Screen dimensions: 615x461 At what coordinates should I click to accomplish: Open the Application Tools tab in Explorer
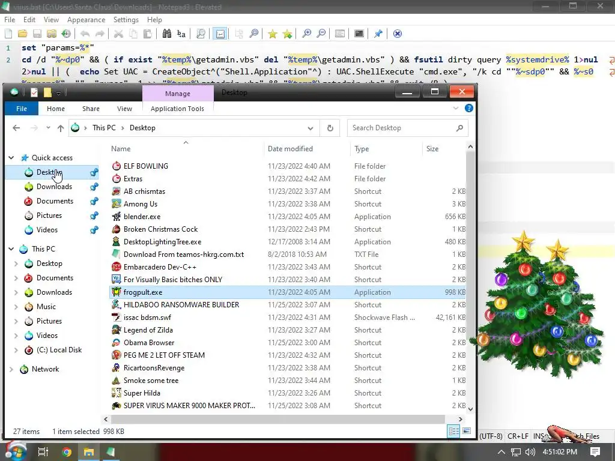pyautogui.click(x=177, y=109)
